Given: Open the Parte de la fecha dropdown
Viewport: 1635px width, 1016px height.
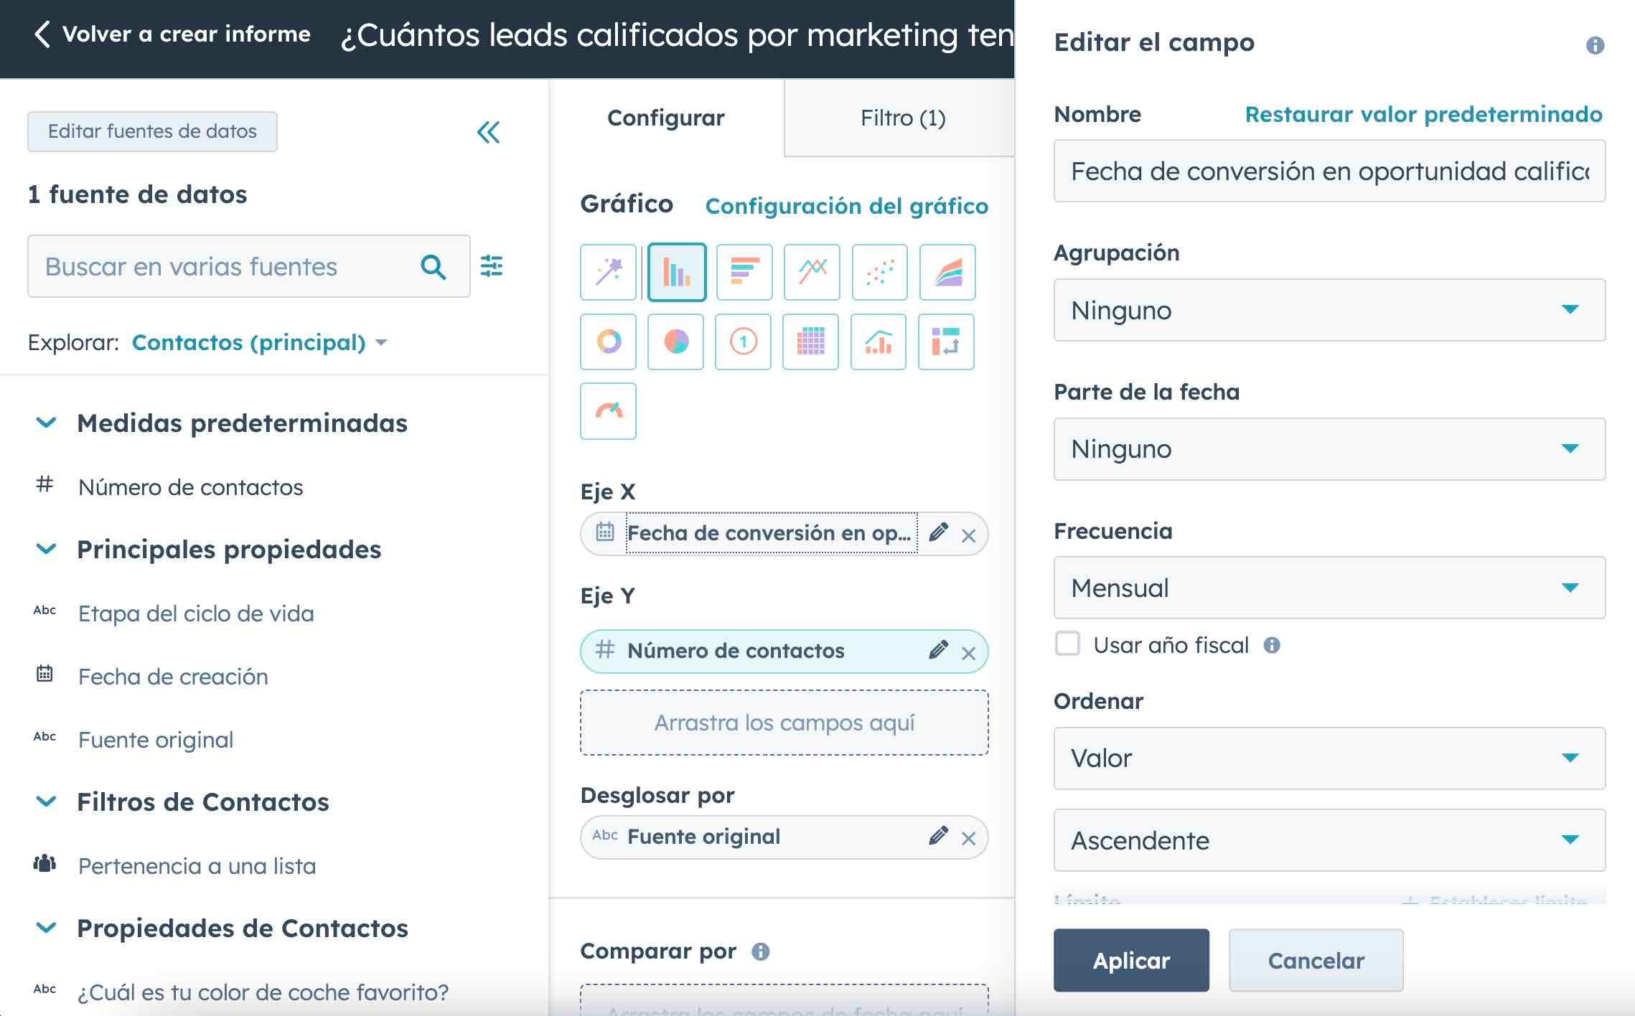Looking at the screenshot, I should point(1329,449).
